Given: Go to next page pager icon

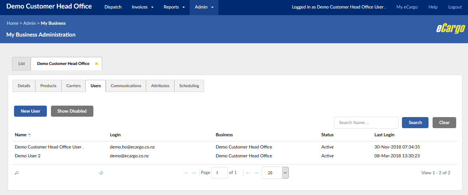Looking at the screenshot, I should click(248, 173).
